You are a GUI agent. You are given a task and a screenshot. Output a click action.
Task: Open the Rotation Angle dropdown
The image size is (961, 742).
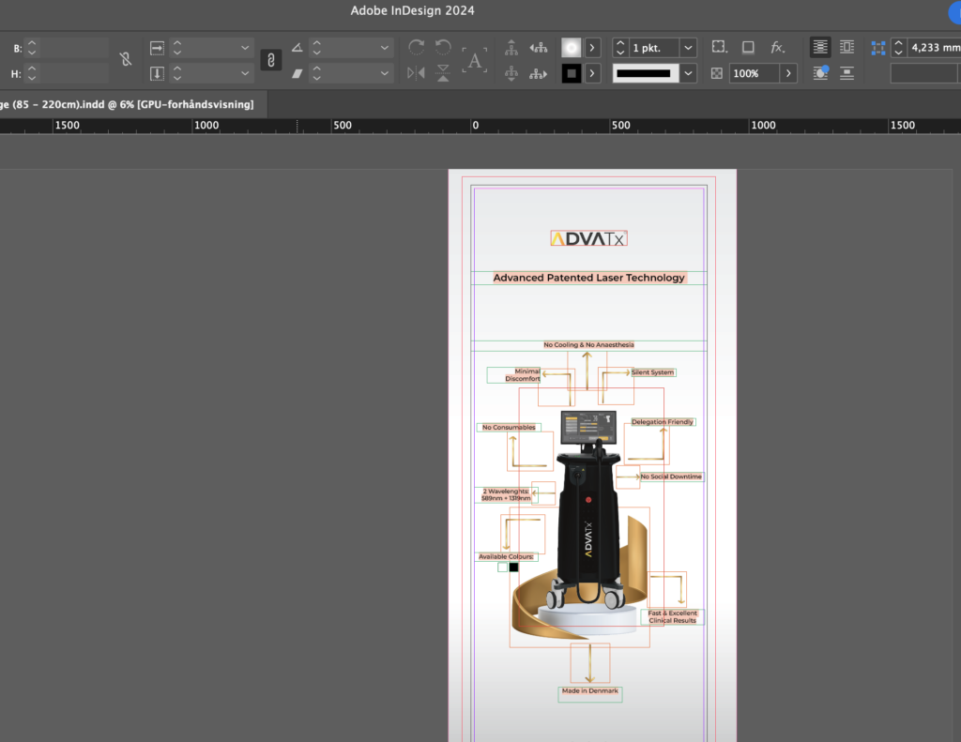click(384, 47)
